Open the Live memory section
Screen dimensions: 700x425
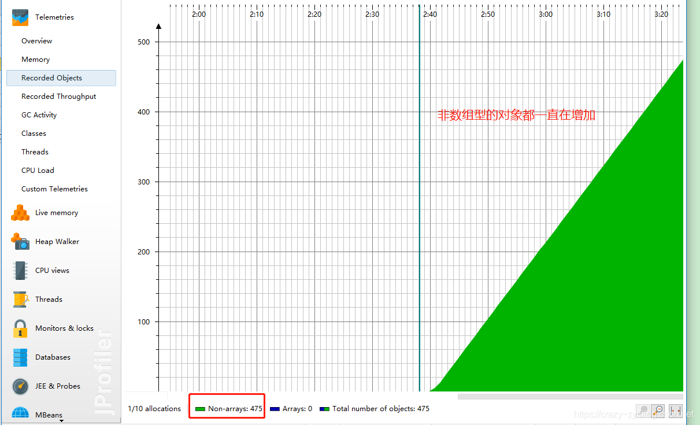pos(57,213)
